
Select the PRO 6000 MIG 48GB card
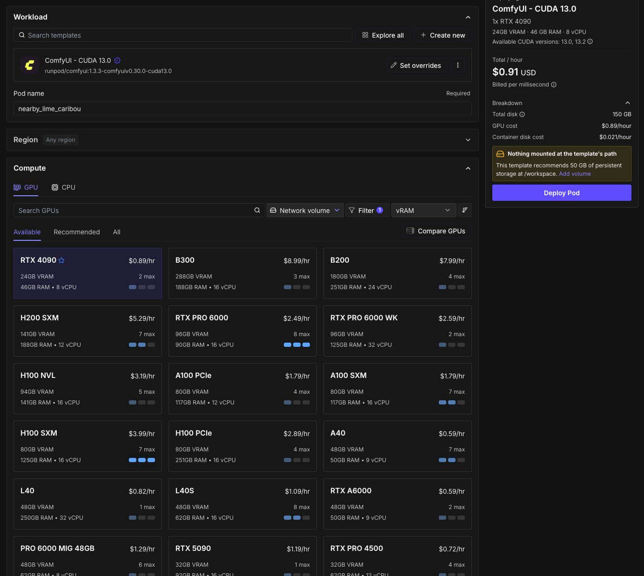click(x=87, y=556)
